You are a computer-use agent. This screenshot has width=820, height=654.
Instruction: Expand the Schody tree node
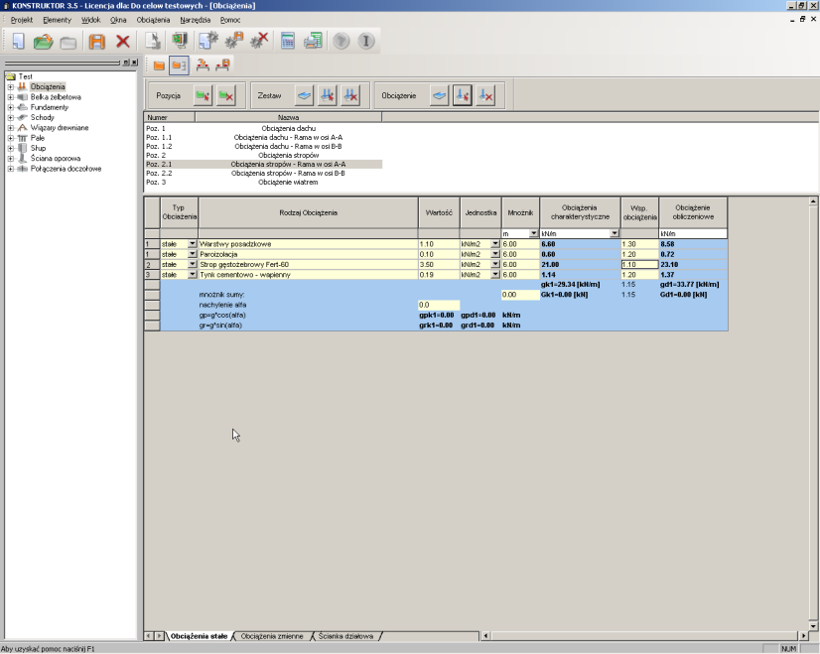pos(11,118)
